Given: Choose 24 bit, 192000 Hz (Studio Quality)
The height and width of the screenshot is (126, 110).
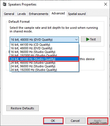Looking at the screenshot, I should 44,70.
